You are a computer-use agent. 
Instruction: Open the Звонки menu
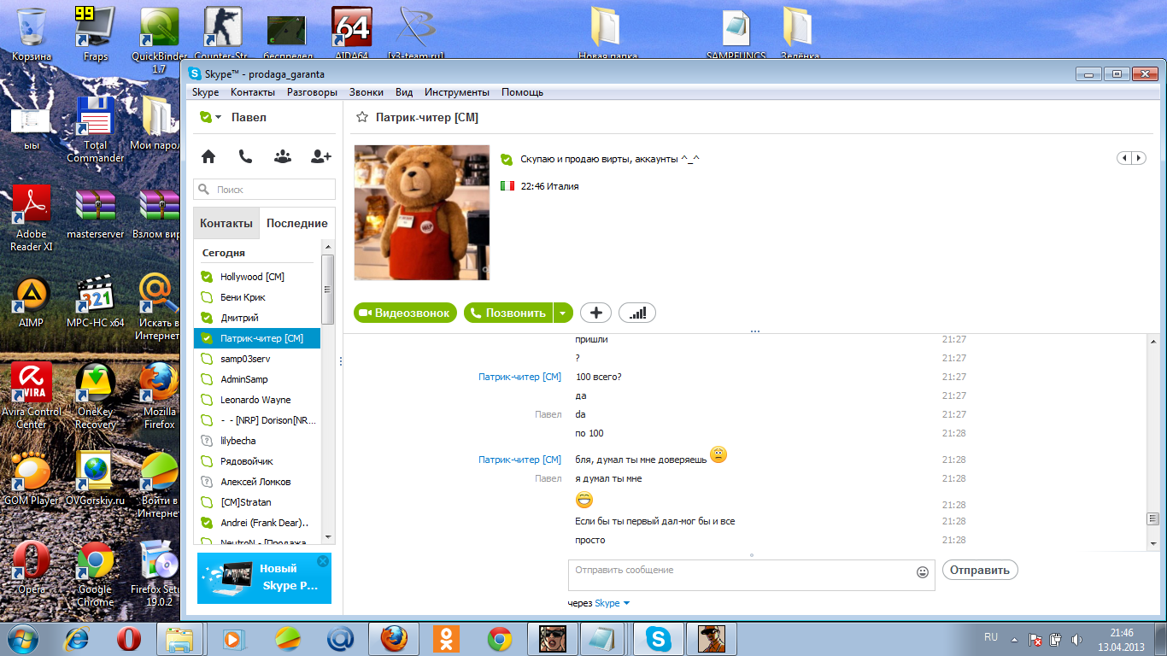pos(367,92)
